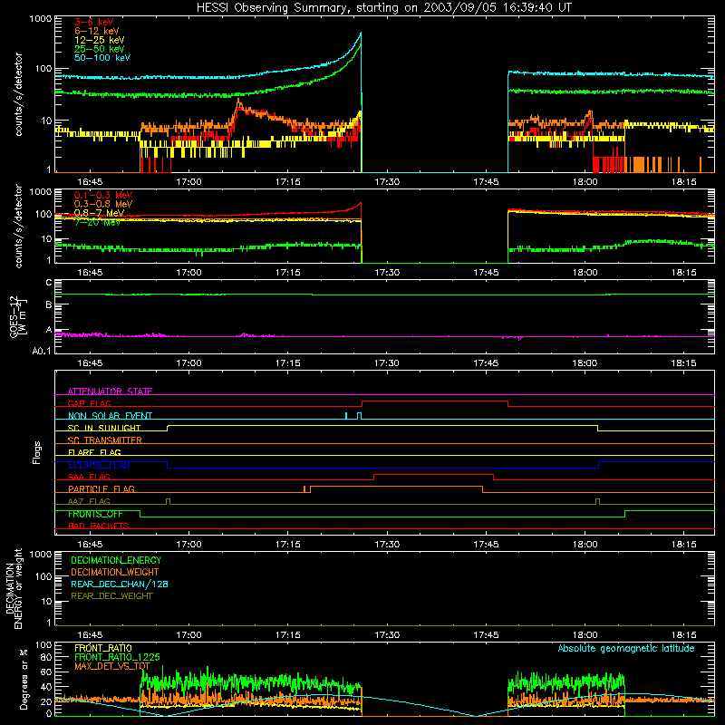
Task: Select the FRONTS_OFF flag label
Action: [x=95, y=514]
